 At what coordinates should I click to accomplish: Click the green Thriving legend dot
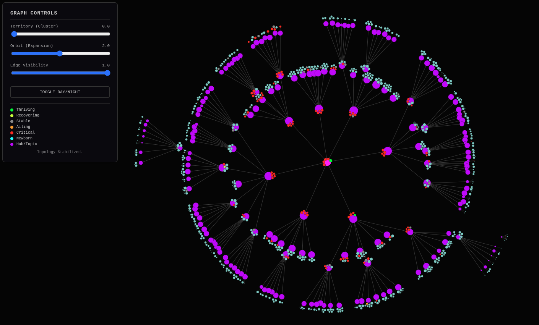[x=12, y=110]
